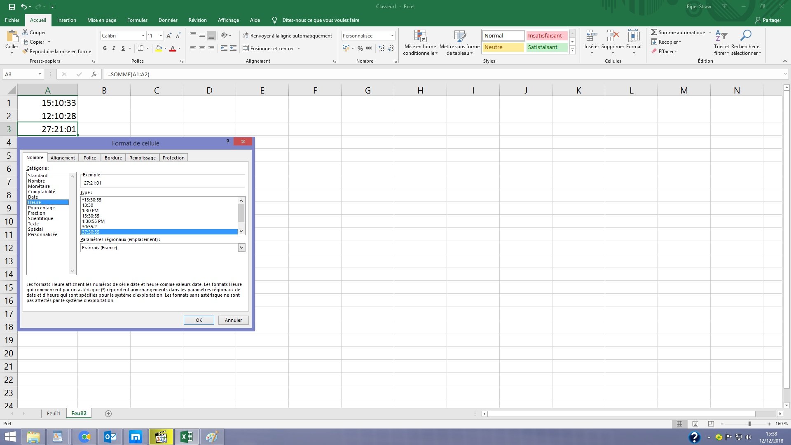The image size is (791, 445).
Task: Click the Insérer cells icon
Action: (x=592, y=36)
